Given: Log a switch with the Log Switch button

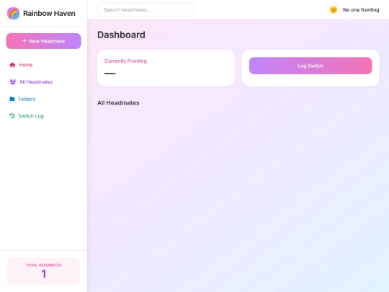Looking at the screenshot, I should coord(310,66).
